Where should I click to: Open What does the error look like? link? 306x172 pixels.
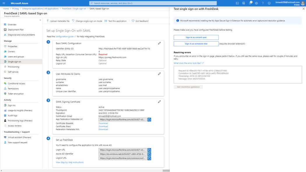pos(189,63)
